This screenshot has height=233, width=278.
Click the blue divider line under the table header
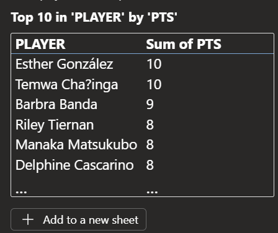(142, 54)
